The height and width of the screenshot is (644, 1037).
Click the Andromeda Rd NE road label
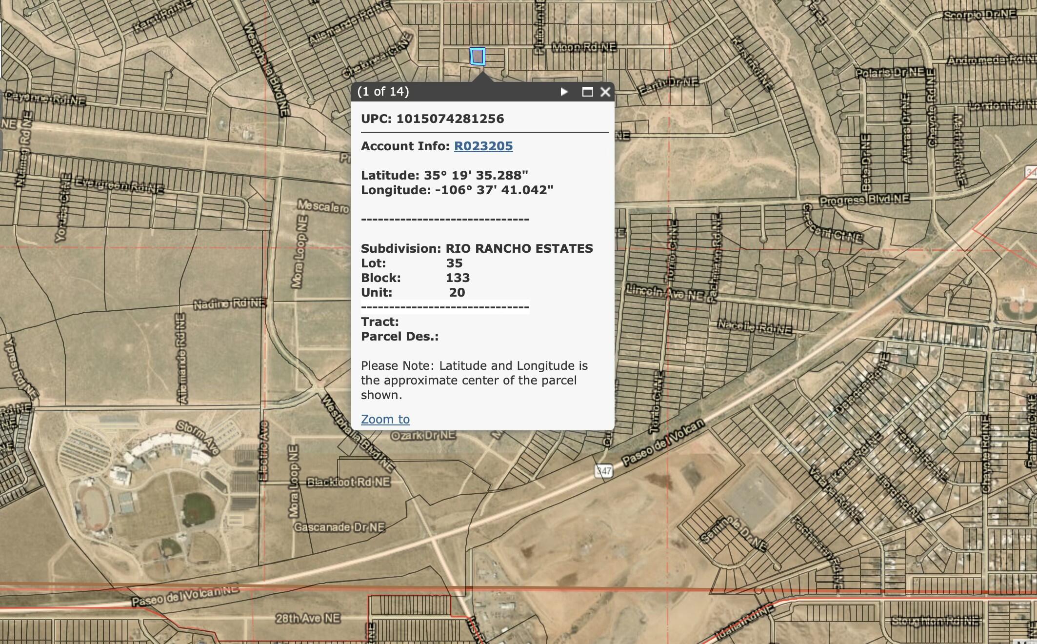pos(992,60)
